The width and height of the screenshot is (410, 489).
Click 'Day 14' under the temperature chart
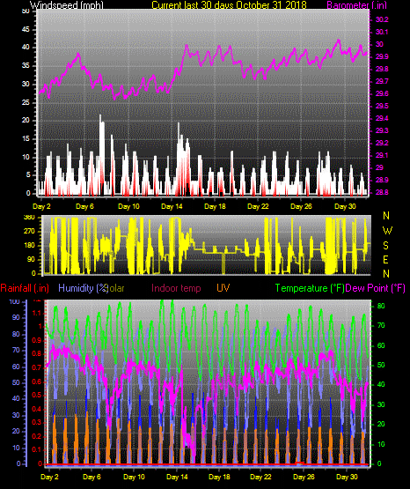(177, 477)
